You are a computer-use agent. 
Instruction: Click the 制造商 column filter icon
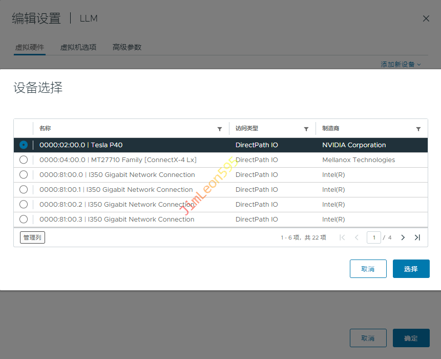tap(418, 129)
